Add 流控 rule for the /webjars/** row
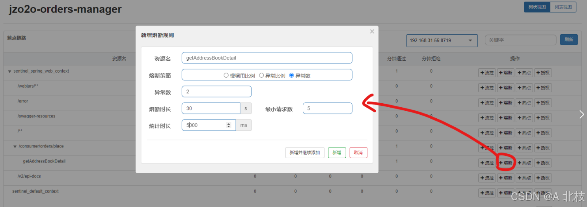 [x=487, y=88]
